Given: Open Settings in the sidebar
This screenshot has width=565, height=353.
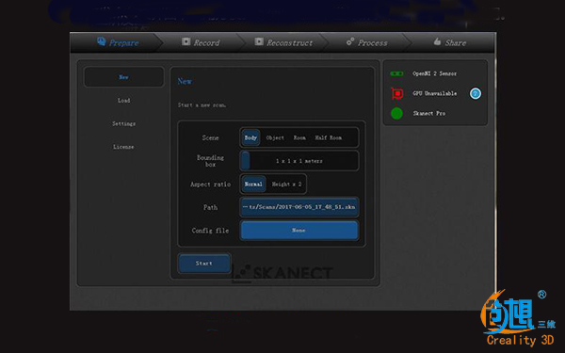Looking at the screenshot, I should pos(123,123).
